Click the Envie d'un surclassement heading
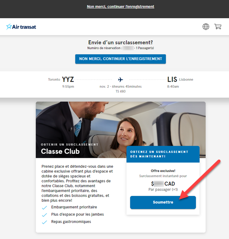 pyautogui.click(x=121, y=42)
